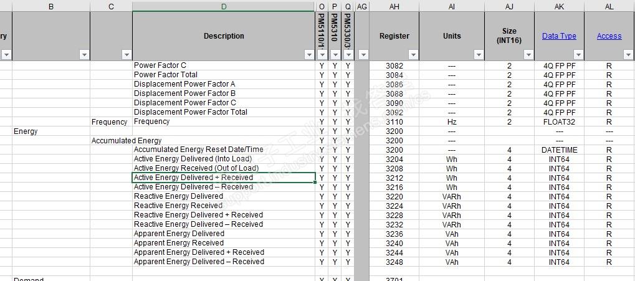The width and height of the screenshot is (635, 281).
Task: Select the FLOAT32 data type cell
Action: (x=559, y=121)
